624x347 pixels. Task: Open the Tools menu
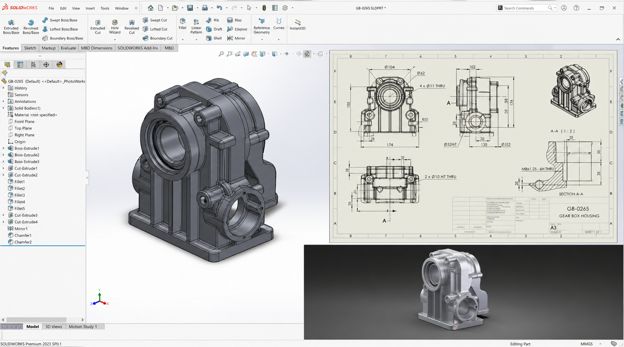pos(105,8)
